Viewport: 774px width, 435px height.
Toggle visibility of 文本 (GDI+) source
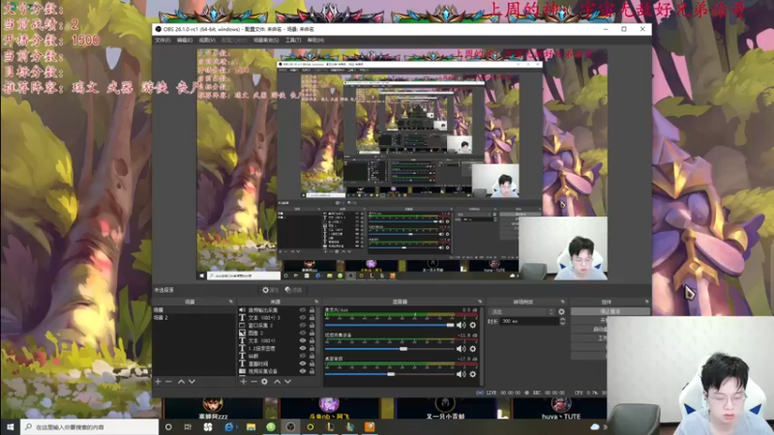(x=303, y=340)
